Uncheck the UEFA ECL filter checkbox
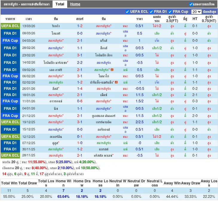The height and width of the screenshot is (202, 218). click(x=128, y=12)
